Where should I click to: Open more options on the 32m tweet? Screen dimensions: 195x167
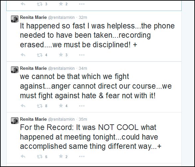click(x=82, y=55)
